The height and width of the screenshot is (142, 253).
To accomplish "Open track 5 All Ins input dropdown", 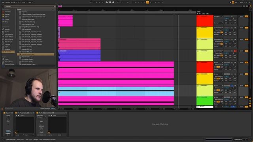I will point(218,62).
